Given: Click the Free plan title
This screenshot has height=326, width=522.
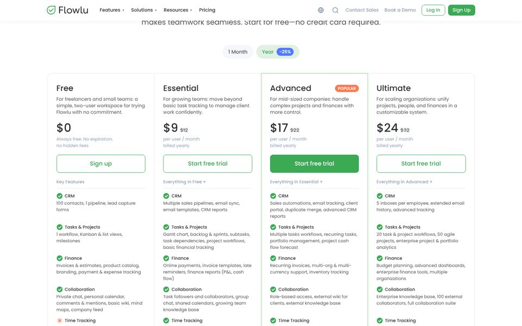Looking at the screenshot, I should point(65,88).
